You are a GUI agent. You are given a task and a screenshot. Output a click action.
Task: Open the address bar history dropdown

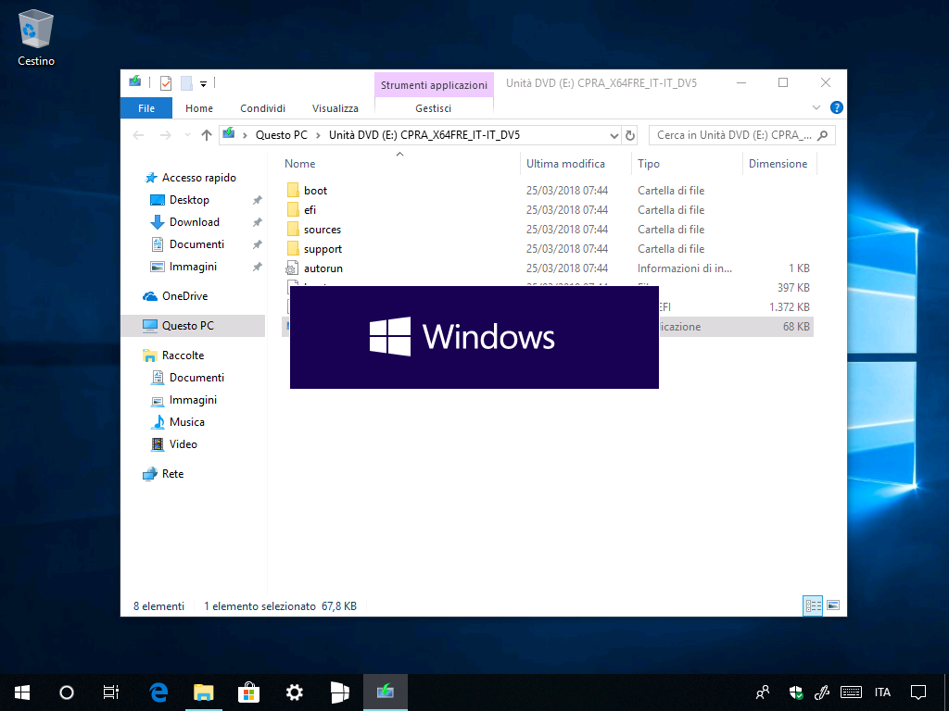tap(614, 135)
